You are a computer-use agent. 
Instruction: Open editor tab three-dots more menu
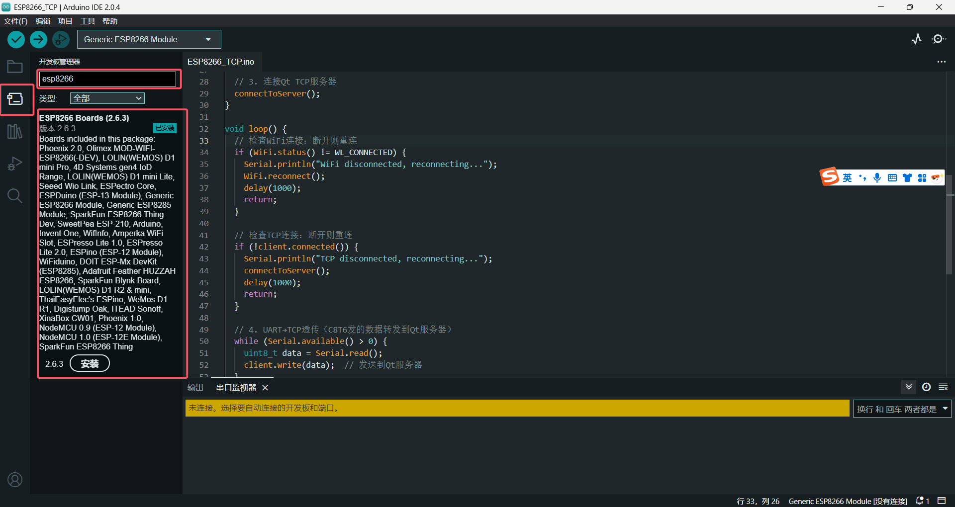[x=941, y=62]
